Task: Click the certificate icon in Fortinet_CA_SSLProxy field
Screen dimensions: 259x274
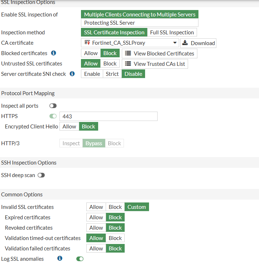Action: (87, 43)
